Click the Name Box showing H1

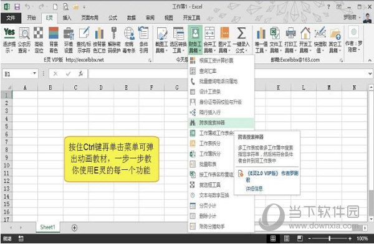[x=17, y=74]
